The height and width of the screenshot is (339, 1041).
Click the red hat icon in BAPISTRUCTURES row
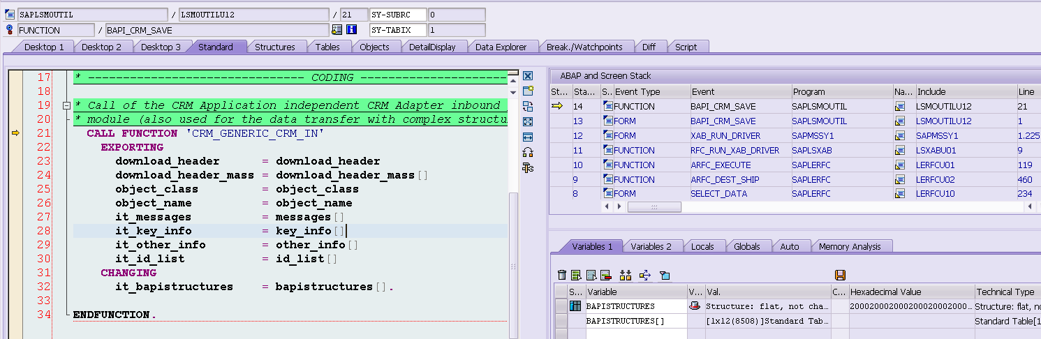coord(694,306)
